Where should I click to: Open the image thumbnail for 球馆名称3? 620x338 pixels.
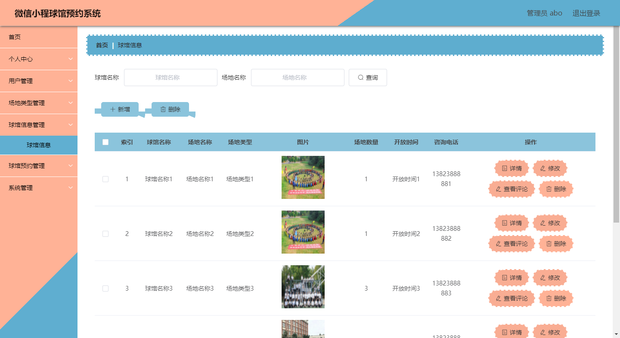click(x=303, y=287)
